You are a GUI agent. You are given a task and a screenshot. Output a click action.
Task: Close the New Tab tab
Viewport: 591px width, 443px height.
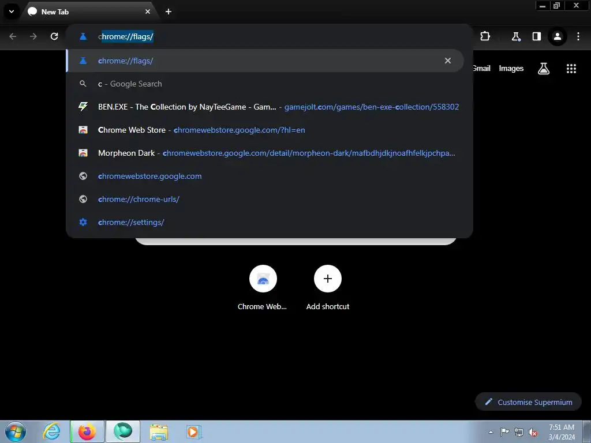tap(147, 12)
